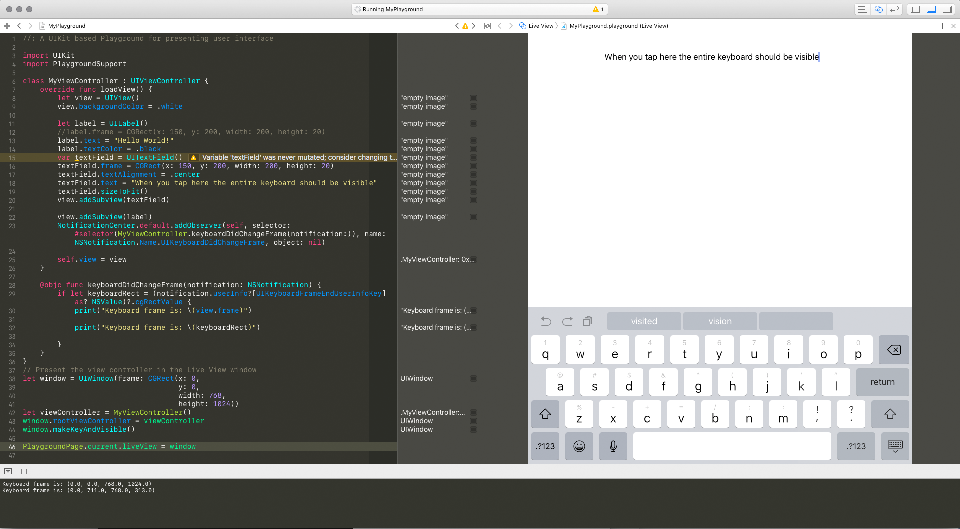
Task: Show the version editor layout
Action: pos(895,9)
